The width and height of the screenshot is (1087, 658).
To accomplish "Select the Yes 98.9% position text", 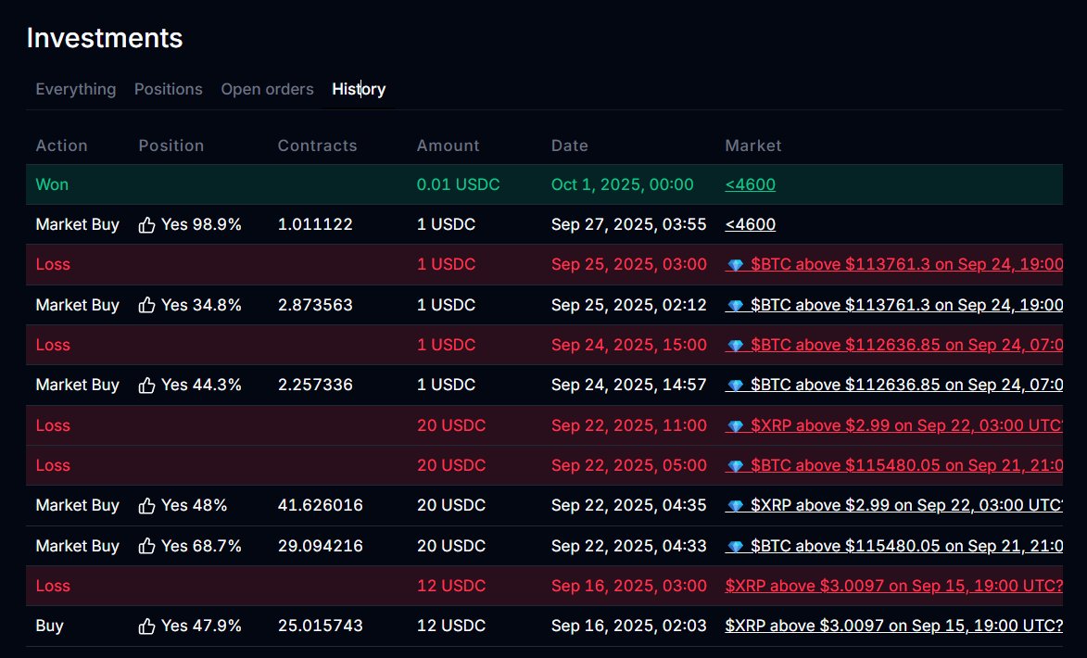I will click(x=201, y=224).
